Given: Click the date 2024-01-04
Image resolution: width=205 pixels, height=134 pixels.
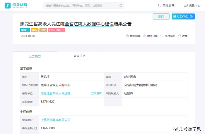Looking at the screenshot, I should click(28, 36).
